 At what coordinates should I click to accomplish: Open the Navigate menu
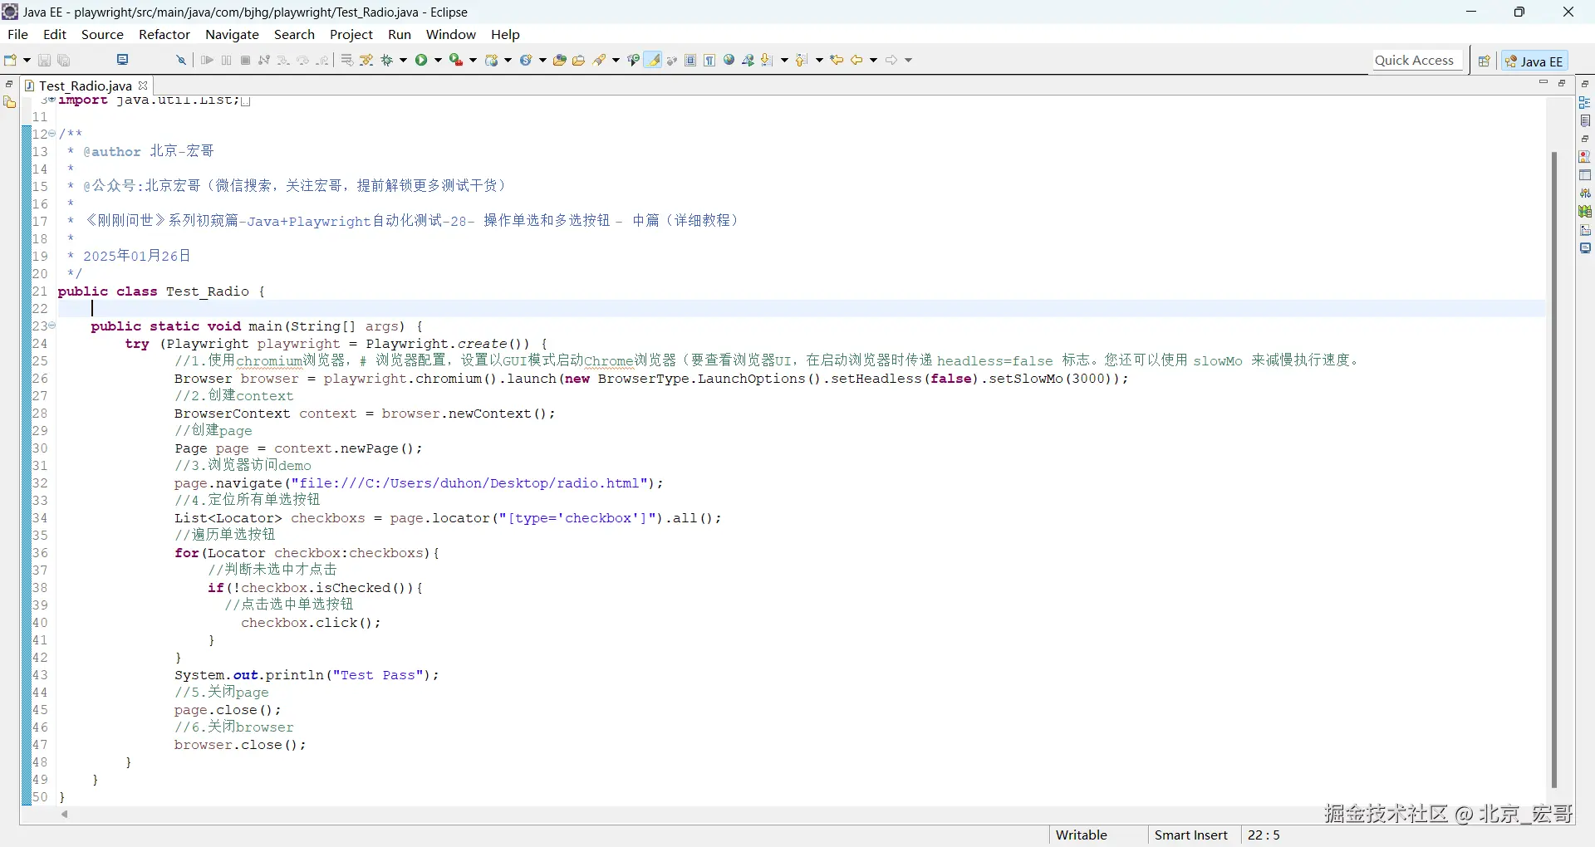(x=232, y=34)
